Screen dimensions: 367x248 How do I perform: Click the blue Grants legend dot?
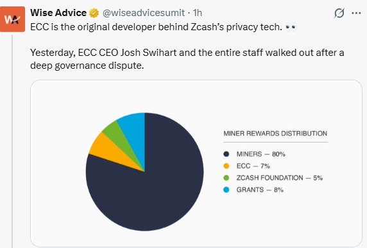click(226, 190)
